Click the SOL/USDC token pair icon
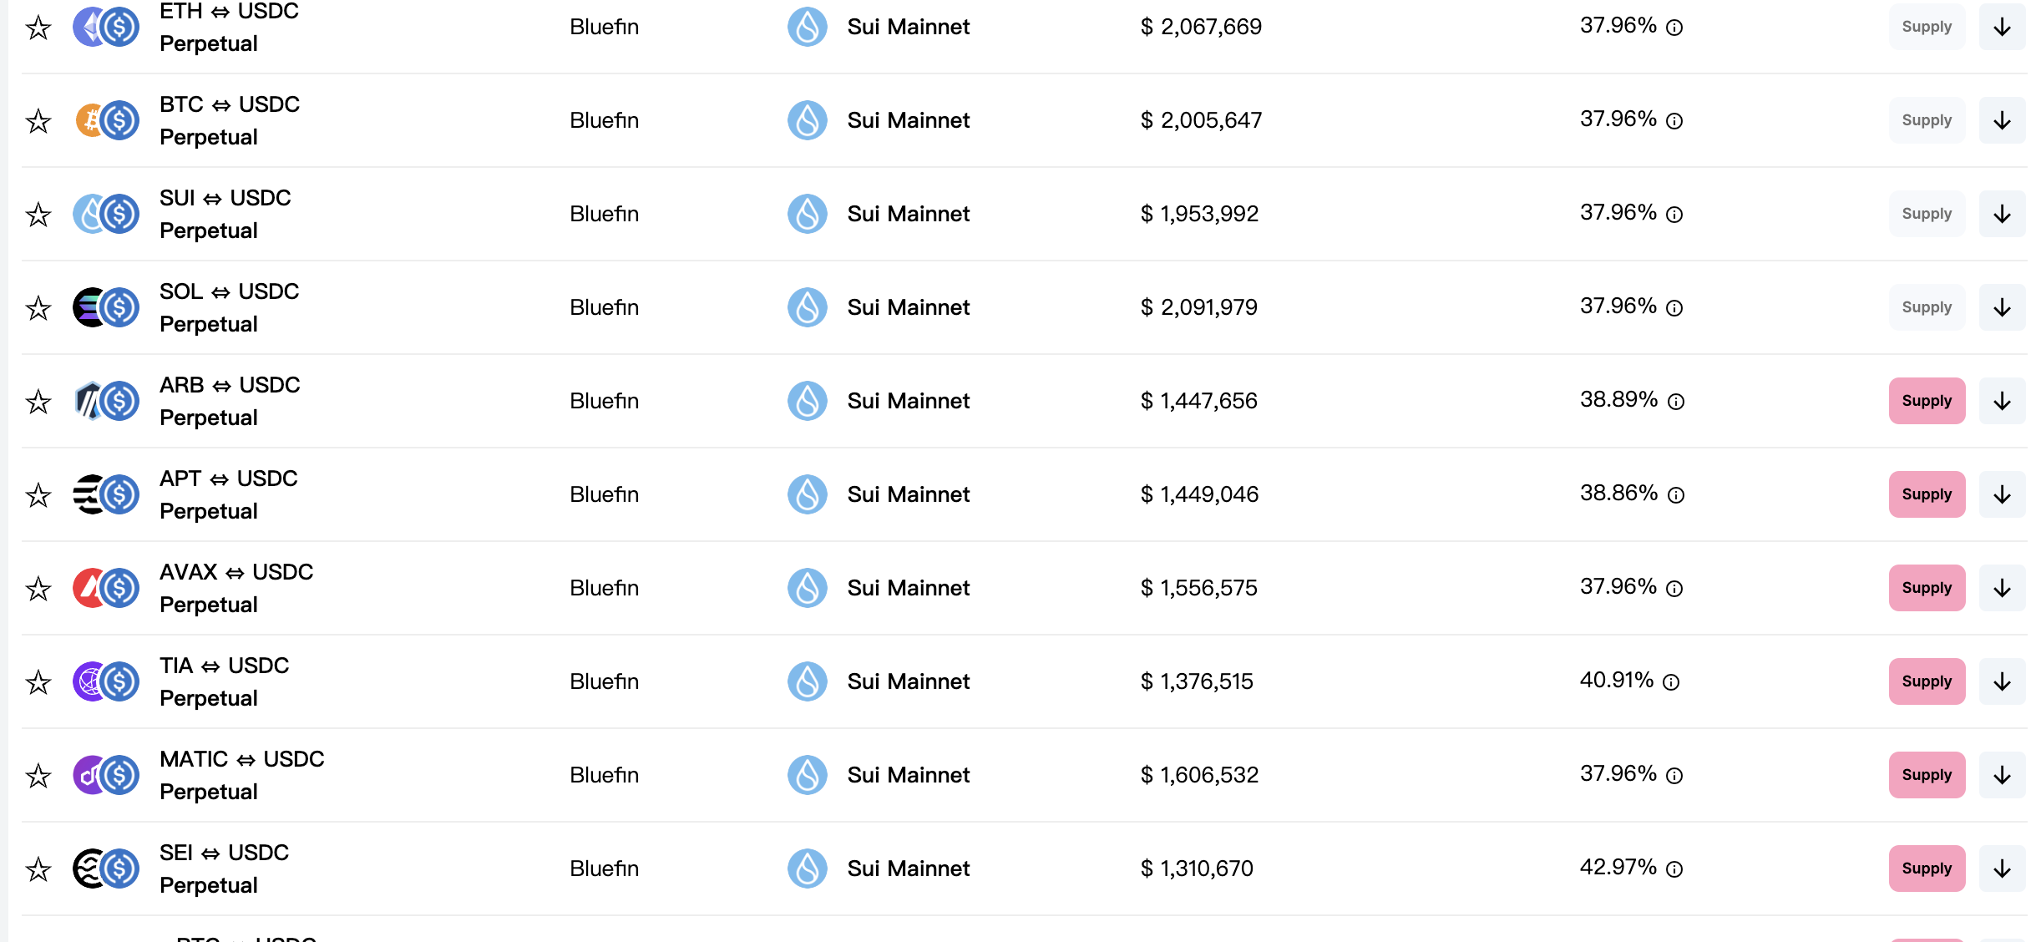The width and height of the screenshot is (2036, 942). (106, 307)
